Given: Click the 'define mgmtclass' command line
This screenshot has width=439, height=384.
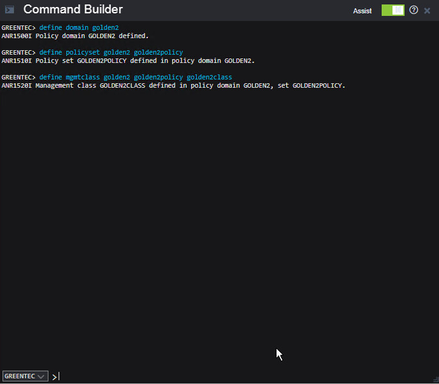Looking at the screenshot, I should [x=136, y=77].
